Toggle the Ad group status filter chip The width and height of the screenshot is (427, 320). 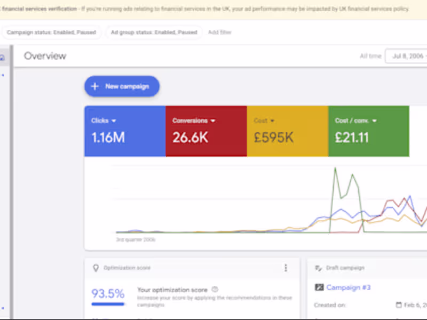pos(154,33)
